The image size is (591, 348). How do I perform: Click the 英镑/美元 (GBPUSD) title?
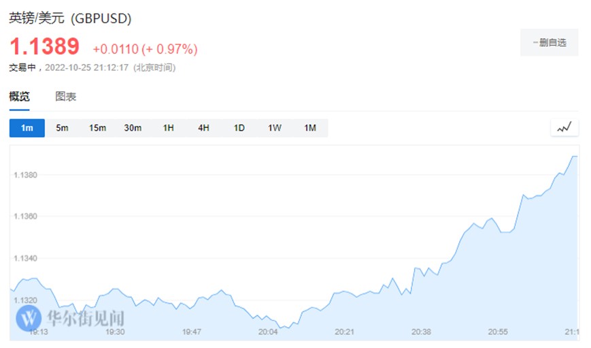point(70,19)
